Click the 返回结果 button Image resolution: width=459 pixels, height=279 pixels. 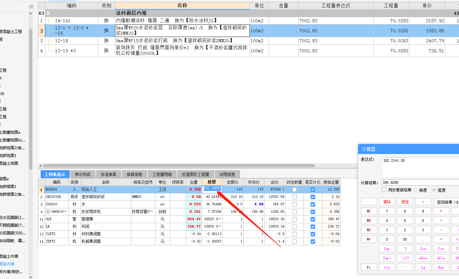point(446,202)
